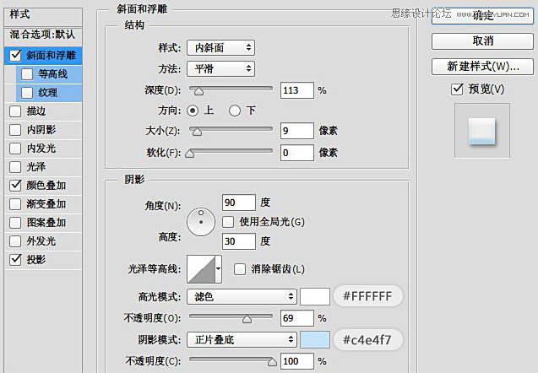Click the 光泽等高线 curve thumbnail

click(201, 269)
